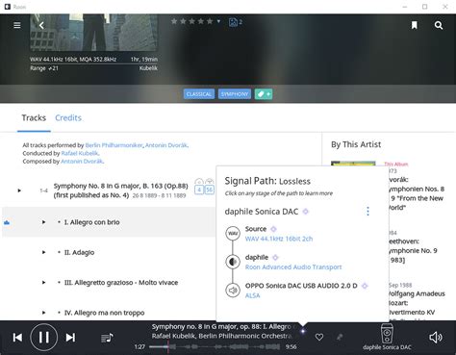Play IV. Allegro ma non troppo arrow
Image resolution: width=456 pixels, height=355 pixels.
pyautogui.click(x=43, y=313)
